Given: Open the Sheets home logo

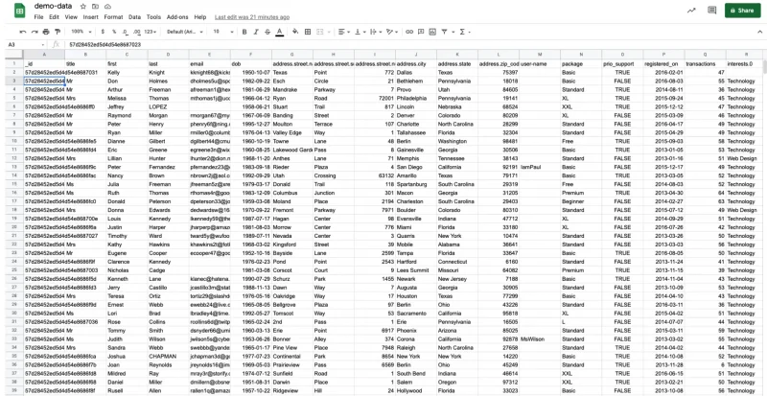Looking at the screenshot, I should [20, 11].
